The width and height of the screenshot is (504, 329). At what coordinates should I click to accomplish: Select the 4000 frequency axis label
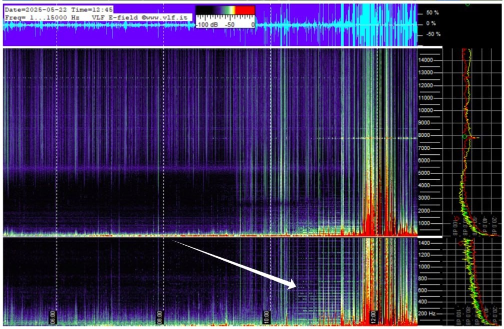coord(424,185)
